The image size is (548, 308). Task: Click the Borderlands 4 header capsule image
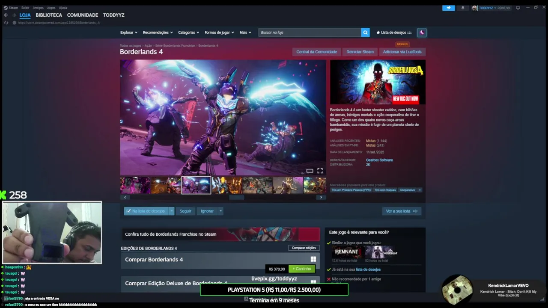tap(378, 82)
